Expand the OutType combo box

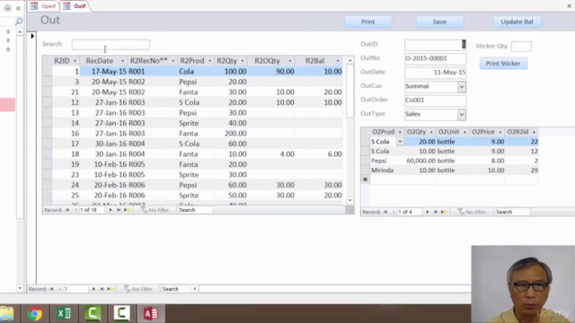pyautogui.click(x=462, y=115)
